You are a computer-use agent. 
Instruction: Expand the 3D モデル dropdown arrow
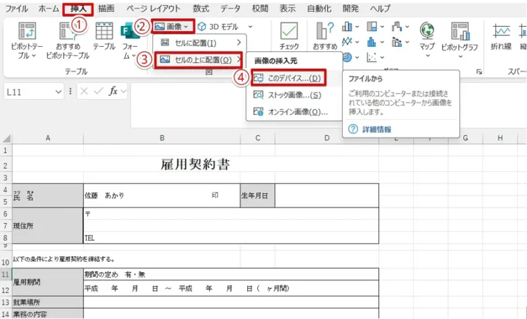(x=250, y=27)
